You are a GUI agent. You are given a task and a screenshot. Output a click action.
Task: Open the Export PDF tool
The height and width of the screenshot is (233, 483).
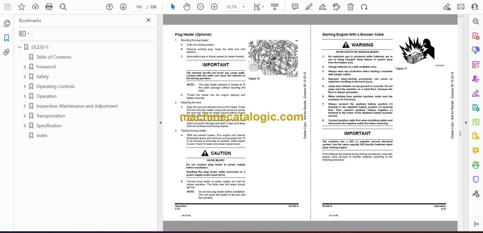tap(476, 50)
